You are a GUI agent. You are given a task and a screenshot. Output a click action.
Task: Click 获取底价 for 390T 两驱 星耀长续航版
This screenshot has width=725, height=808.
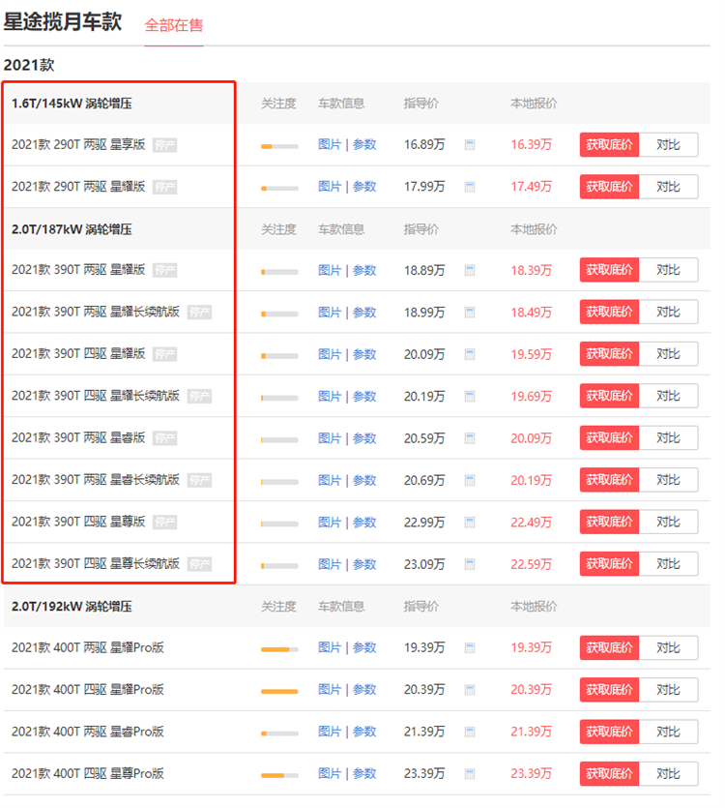[609, 313]
